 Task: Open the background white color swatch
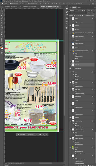click(x=2, y=48)
